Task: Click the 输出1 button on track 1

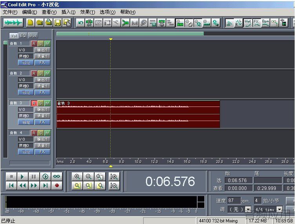Action: pos(42,50)
